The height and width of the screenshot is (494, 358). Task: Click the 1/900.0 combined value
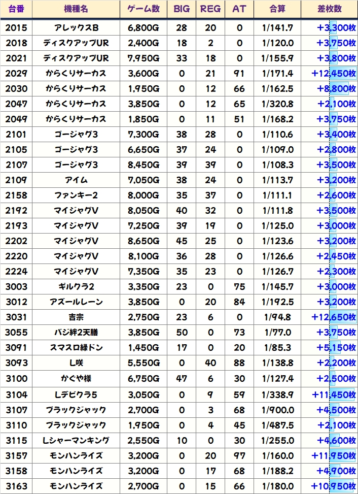click(277, 410)
